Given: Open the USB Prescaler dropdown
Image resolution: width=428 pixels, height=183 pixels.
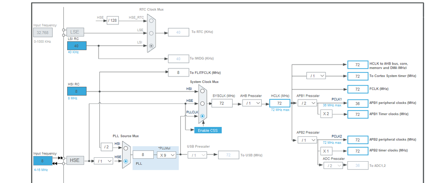Looking at the screenshot, I should (197, 155).
